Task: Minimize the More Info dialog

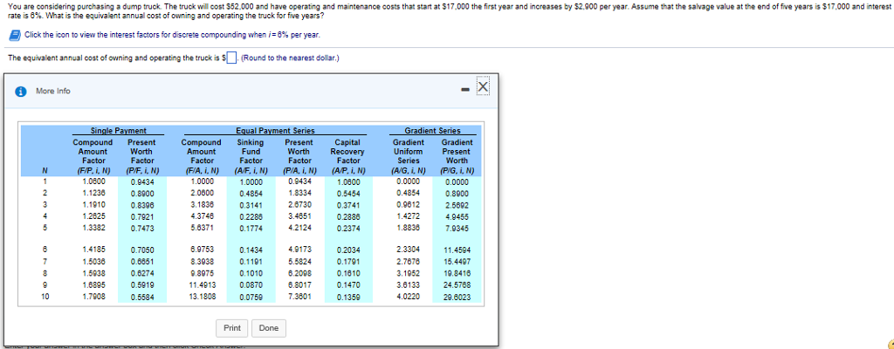Action: (x=465, y=90)
